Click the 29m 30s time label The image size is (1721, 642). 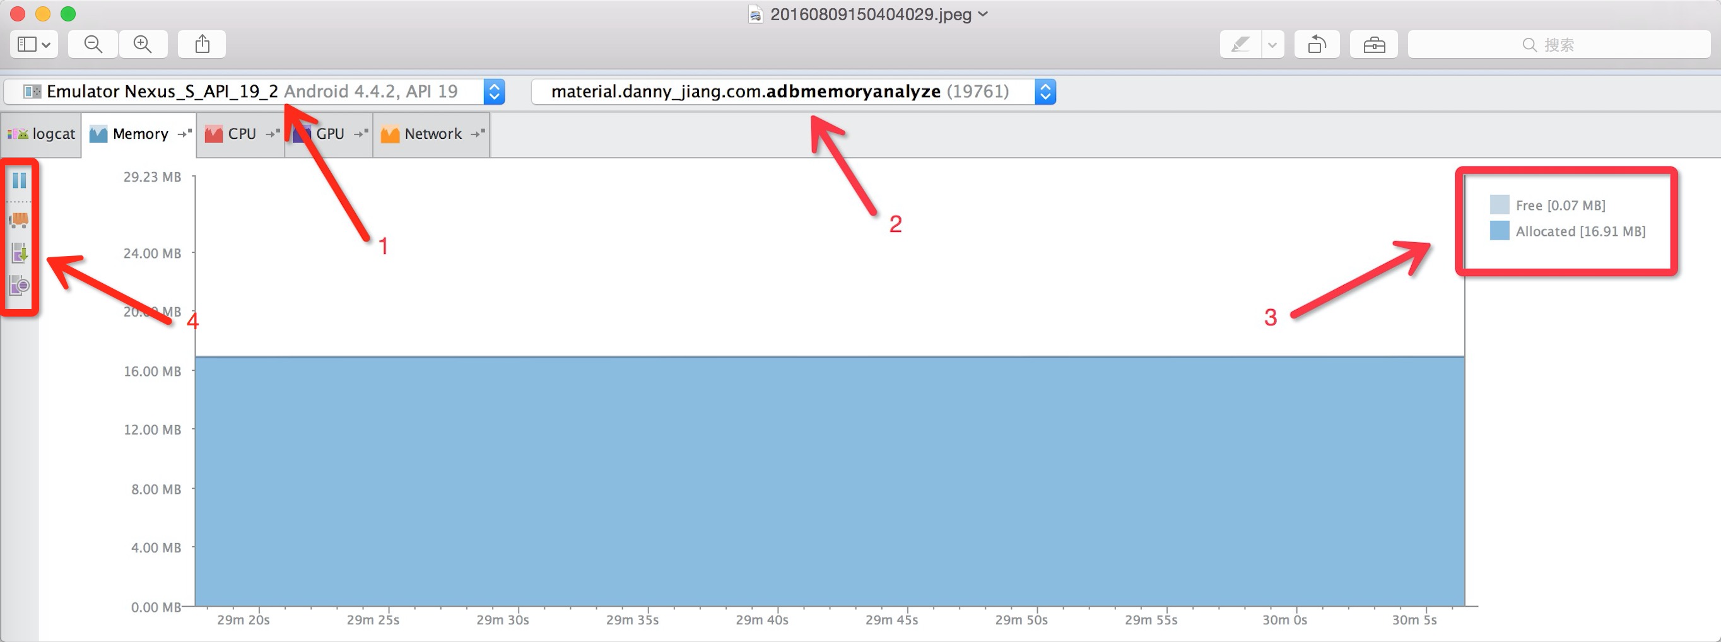pos(502,620)
